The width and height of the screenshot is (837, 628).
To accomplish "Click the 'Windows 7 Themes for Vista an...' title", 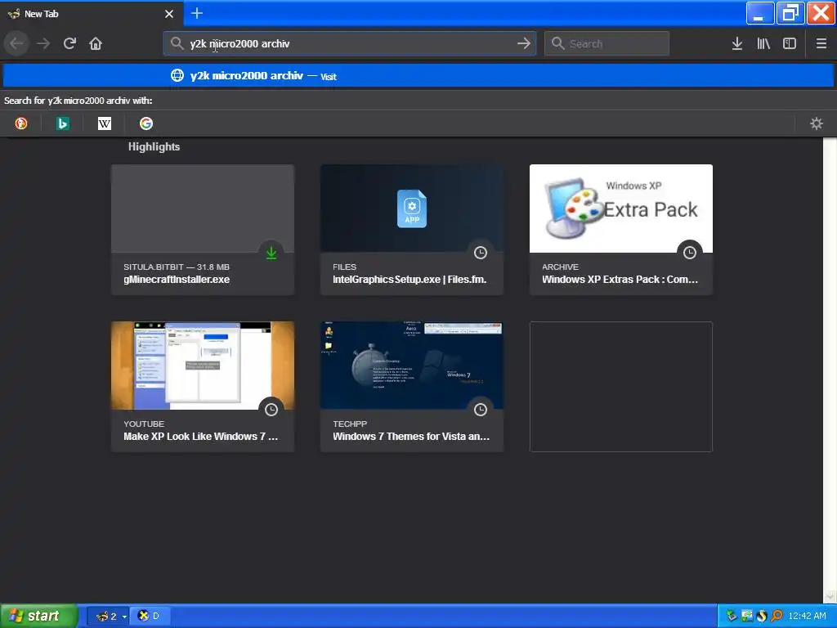I will pos(411,437).
